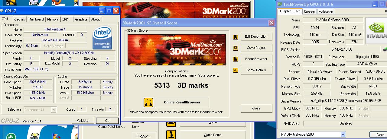387x139 pixels.
Task: Select the Graphics tab in CPU-Z
Action: point(81,19)
